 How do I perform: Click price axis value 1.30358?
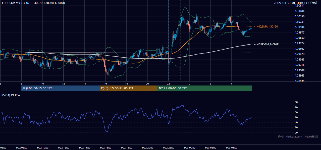coord(300,16)
